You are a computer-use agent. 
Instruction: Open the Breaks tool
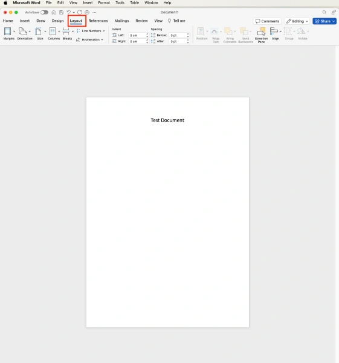[x=66, y=31]
